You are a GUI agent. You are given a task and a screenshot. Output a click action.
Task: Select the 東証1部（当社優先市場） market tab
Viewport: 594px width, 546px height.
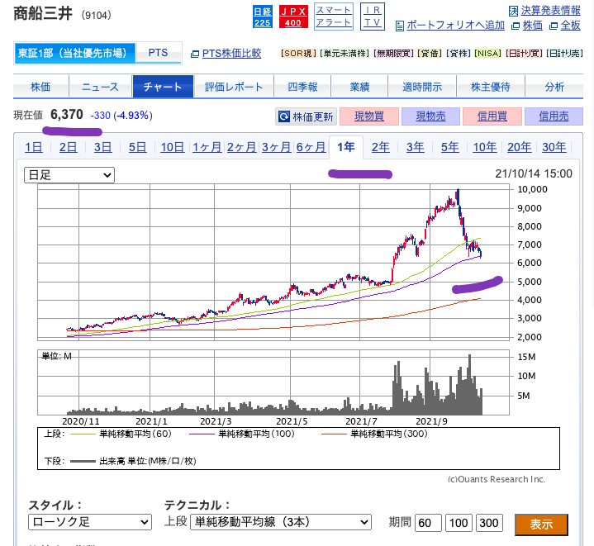[x=75, y=53]
